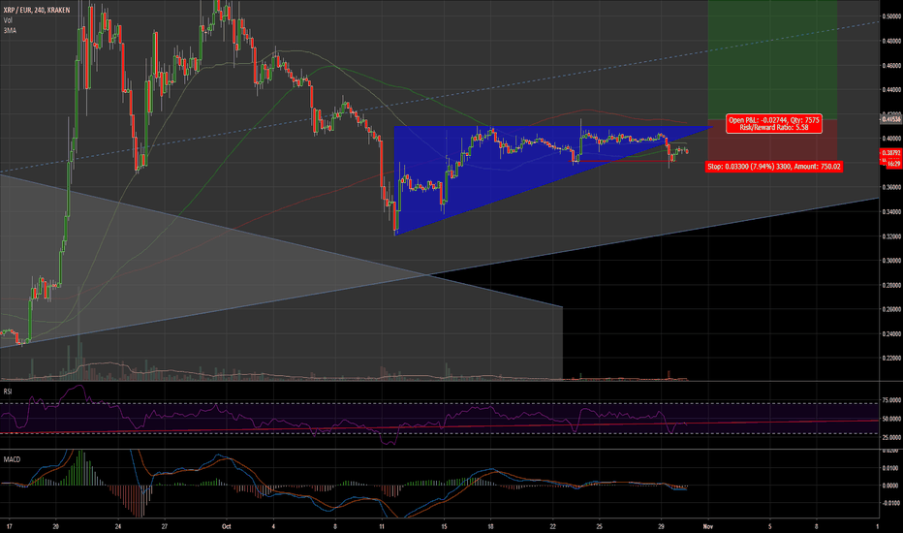Click the 29 date label on time axis
Image resolution: width=903 pixels, height=533 pixels.
[661, 526]
